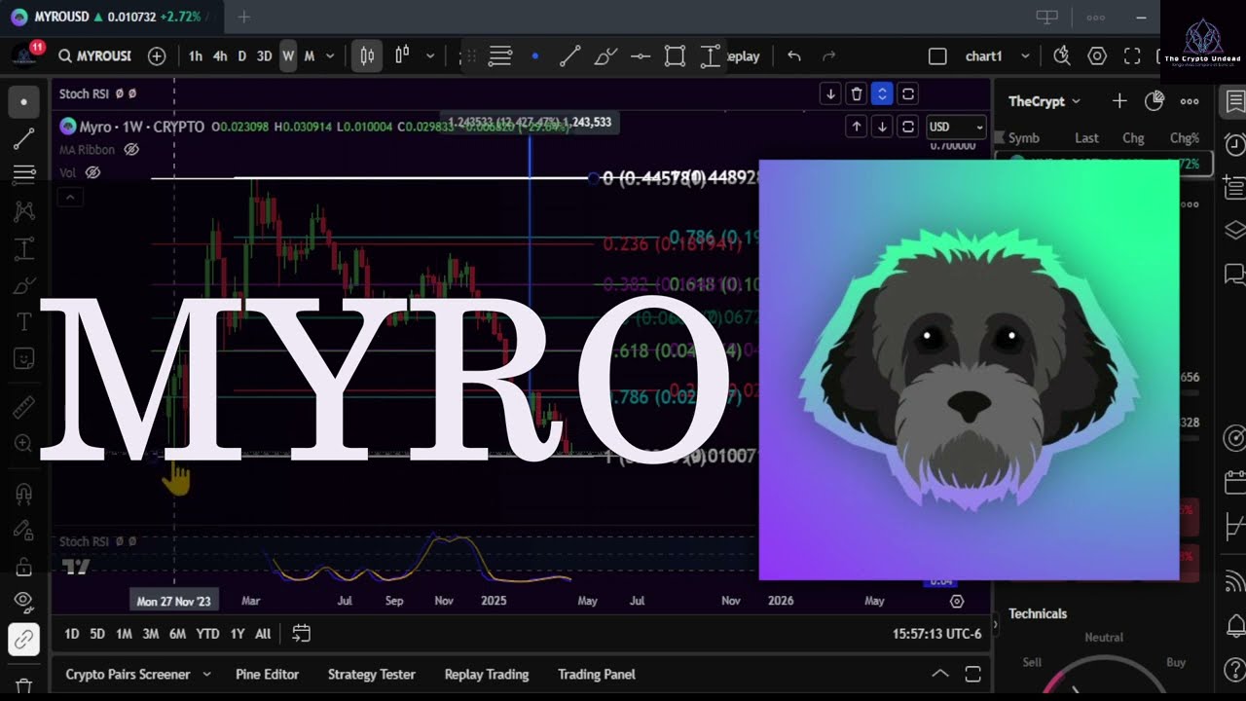1246x701 pixels.
Task: Select the M monthly timeframe
Action: (310, 56)
